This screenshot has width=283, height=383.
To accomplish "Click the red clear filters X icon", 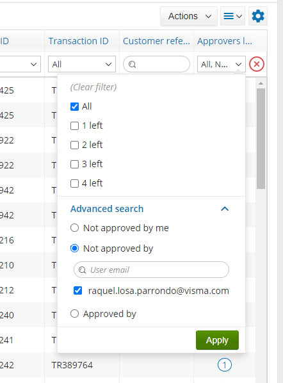I will 256,64.
